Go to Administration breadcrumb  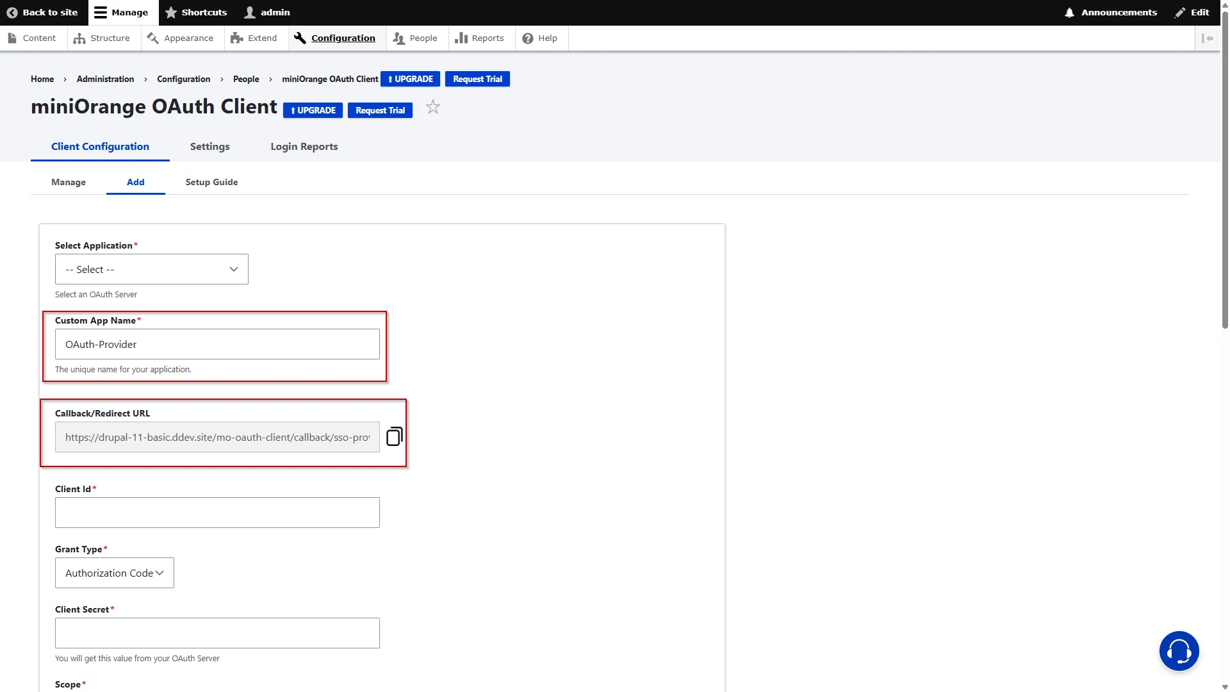[105, 79]
